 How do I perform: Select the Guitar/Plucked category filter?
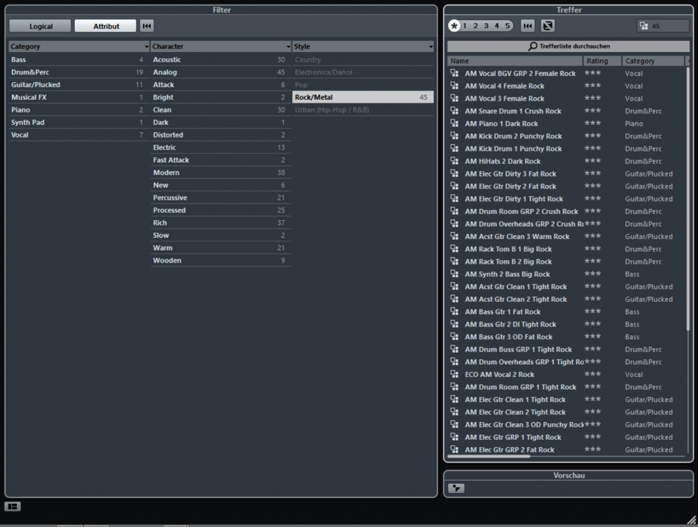79,85
